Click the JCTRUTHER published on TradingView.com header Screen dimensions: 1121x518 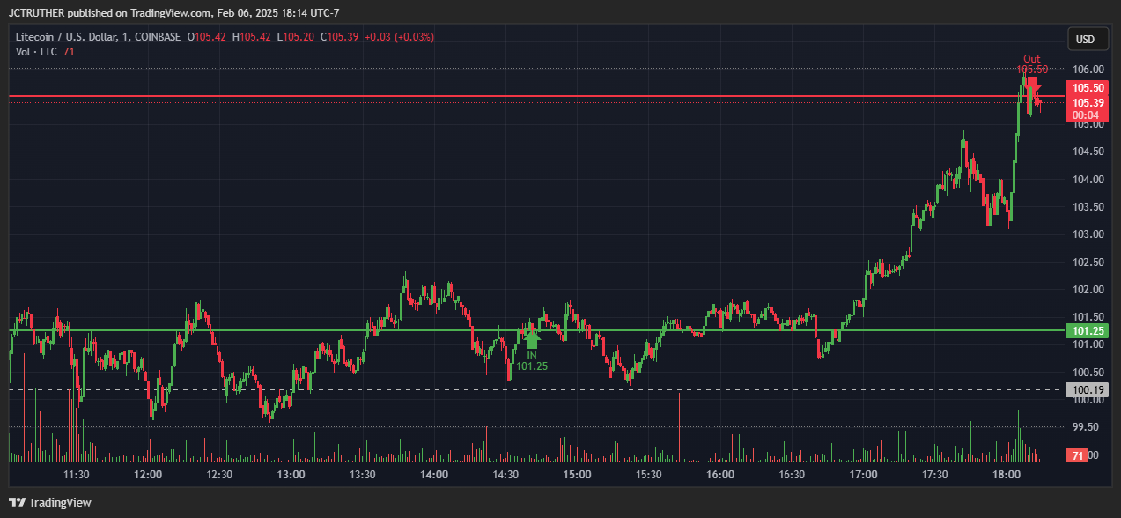(x=174, y=12)
